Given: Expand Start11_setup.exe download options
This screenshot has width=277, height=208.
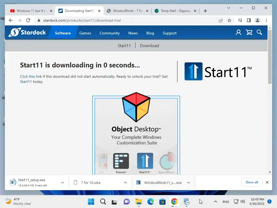Looking at the screenshot, I should pyautogui.click(x=62, y=183).
